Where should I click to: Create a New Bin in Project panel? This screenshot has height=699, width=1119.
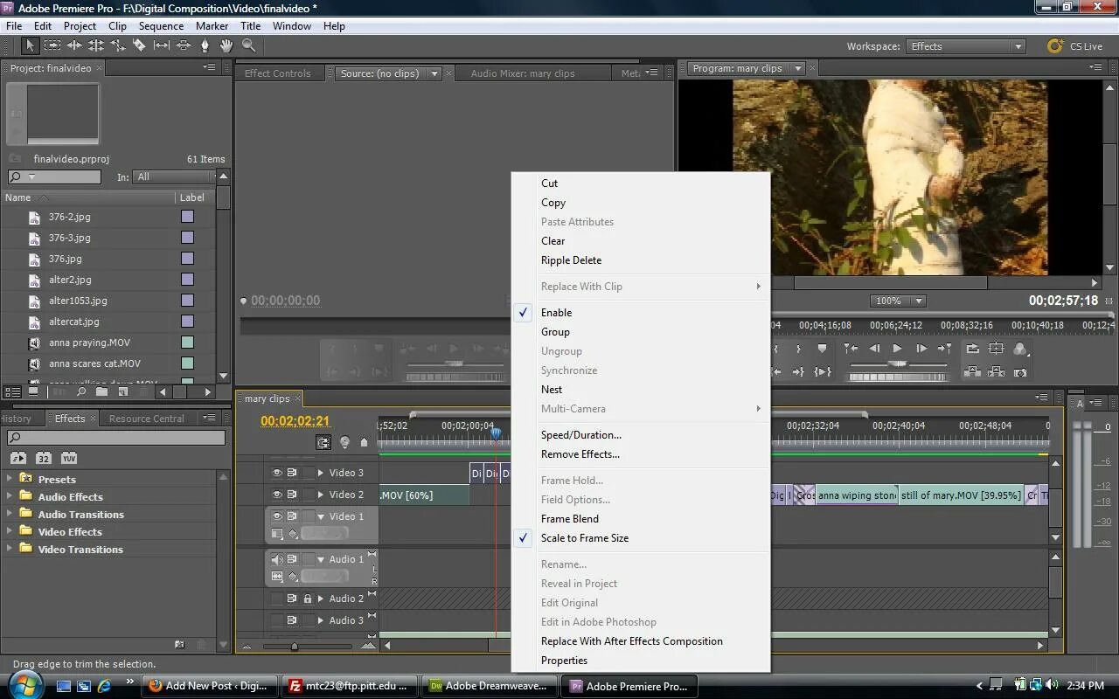tap(101, 392)
